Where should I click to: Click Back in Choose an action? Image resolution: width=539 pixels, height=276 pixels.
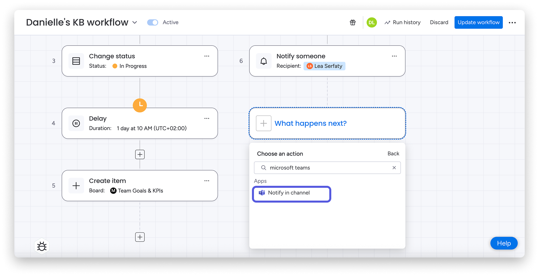[x=393, y=154]
